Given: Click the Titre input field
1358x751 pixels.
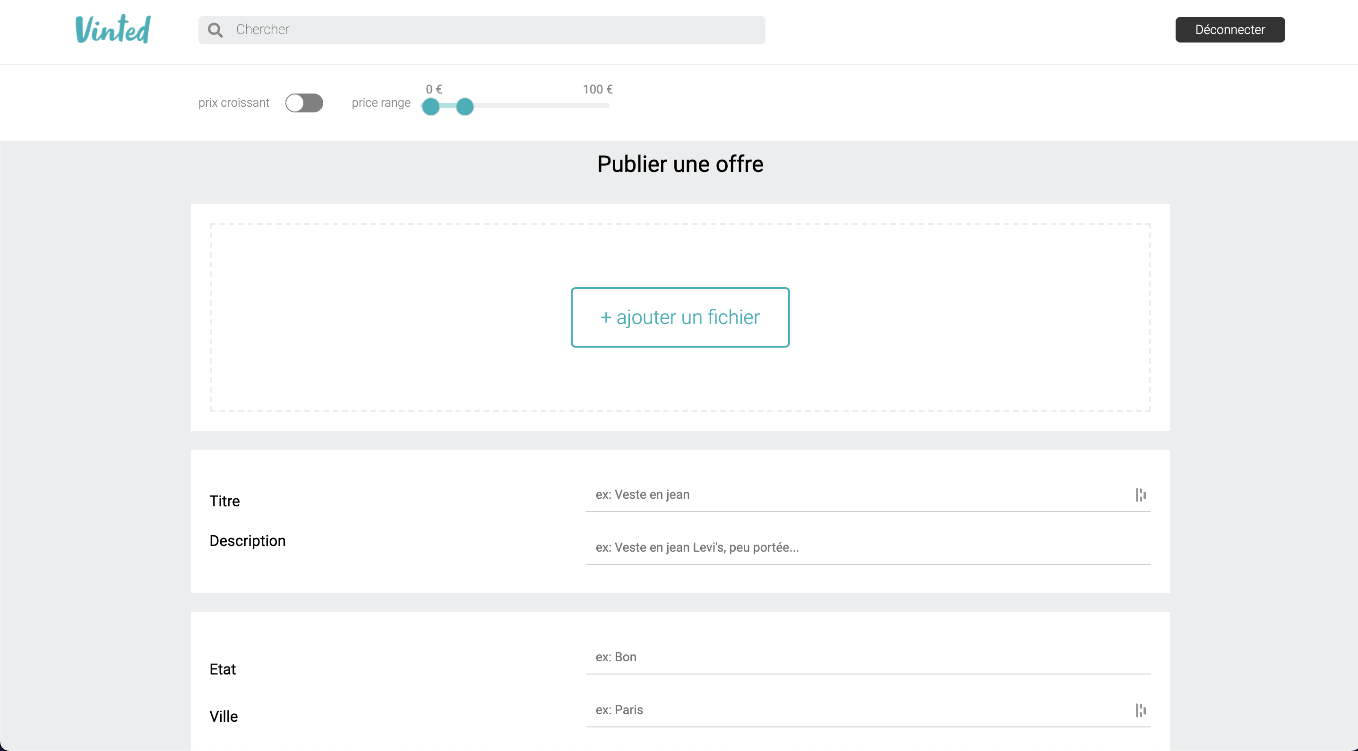Looking at the screenshot, I should (843, 495).
